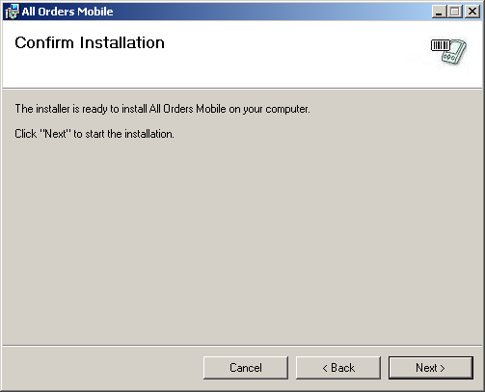Click the start the installation instruction text
485x392 pixels.
tap(94, 134)
